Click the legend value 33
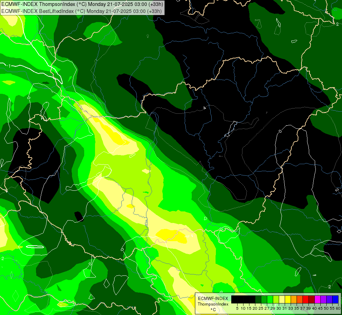This screenshot has height=315, width=342. pos(291,308)
